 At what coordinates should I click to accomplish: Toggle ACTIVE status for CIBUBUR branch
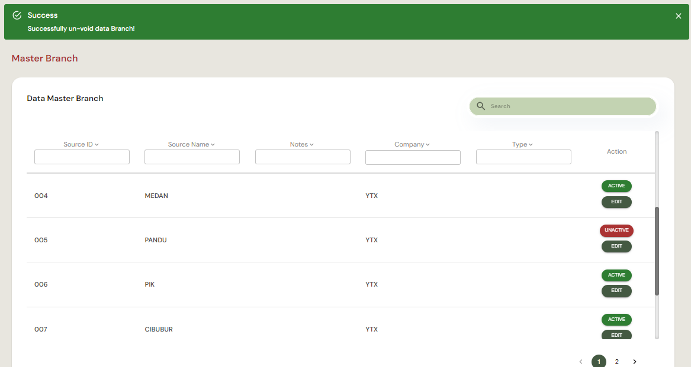pos(616,320)
